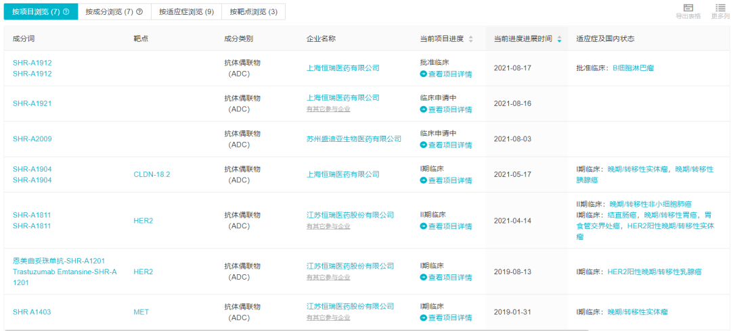
Task: Click date 2021-05-17 cell
Action: coord(512,174)
